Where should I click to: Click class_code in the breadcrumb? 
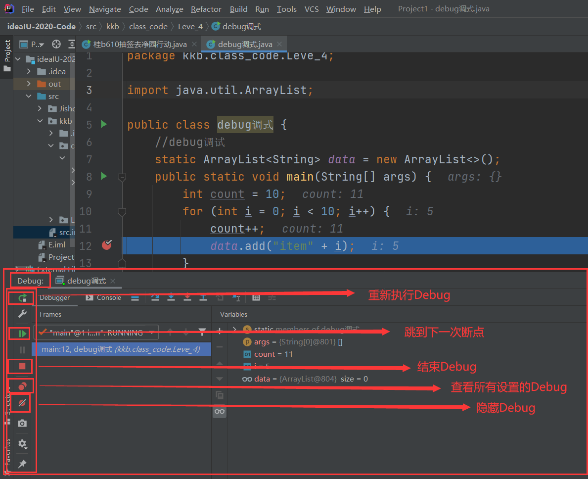click(x=148, y=27)
